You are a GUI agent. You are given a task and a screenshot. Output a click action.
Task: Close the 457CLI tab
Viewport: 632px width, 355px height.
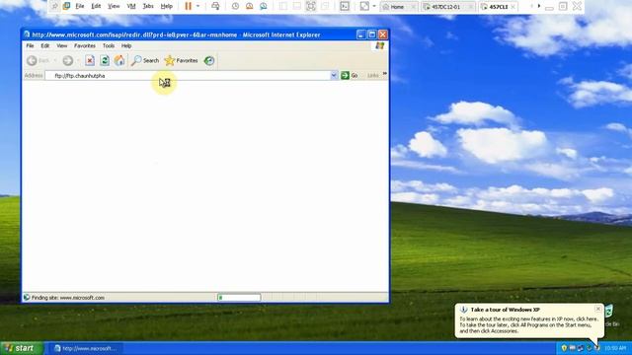(x=513, y=7)
